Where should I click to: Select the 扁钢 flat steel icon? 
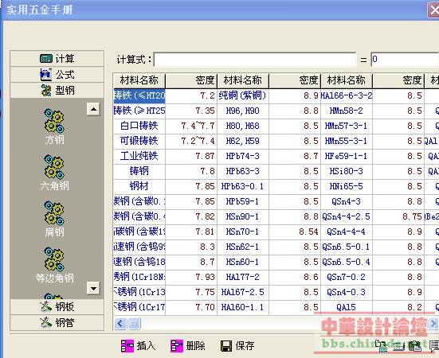54,212
